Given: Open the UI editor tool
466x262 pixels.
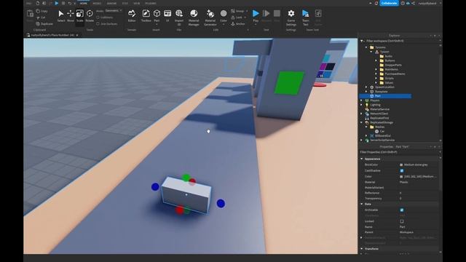Looking at the screenshot, I should click(167, 16).
